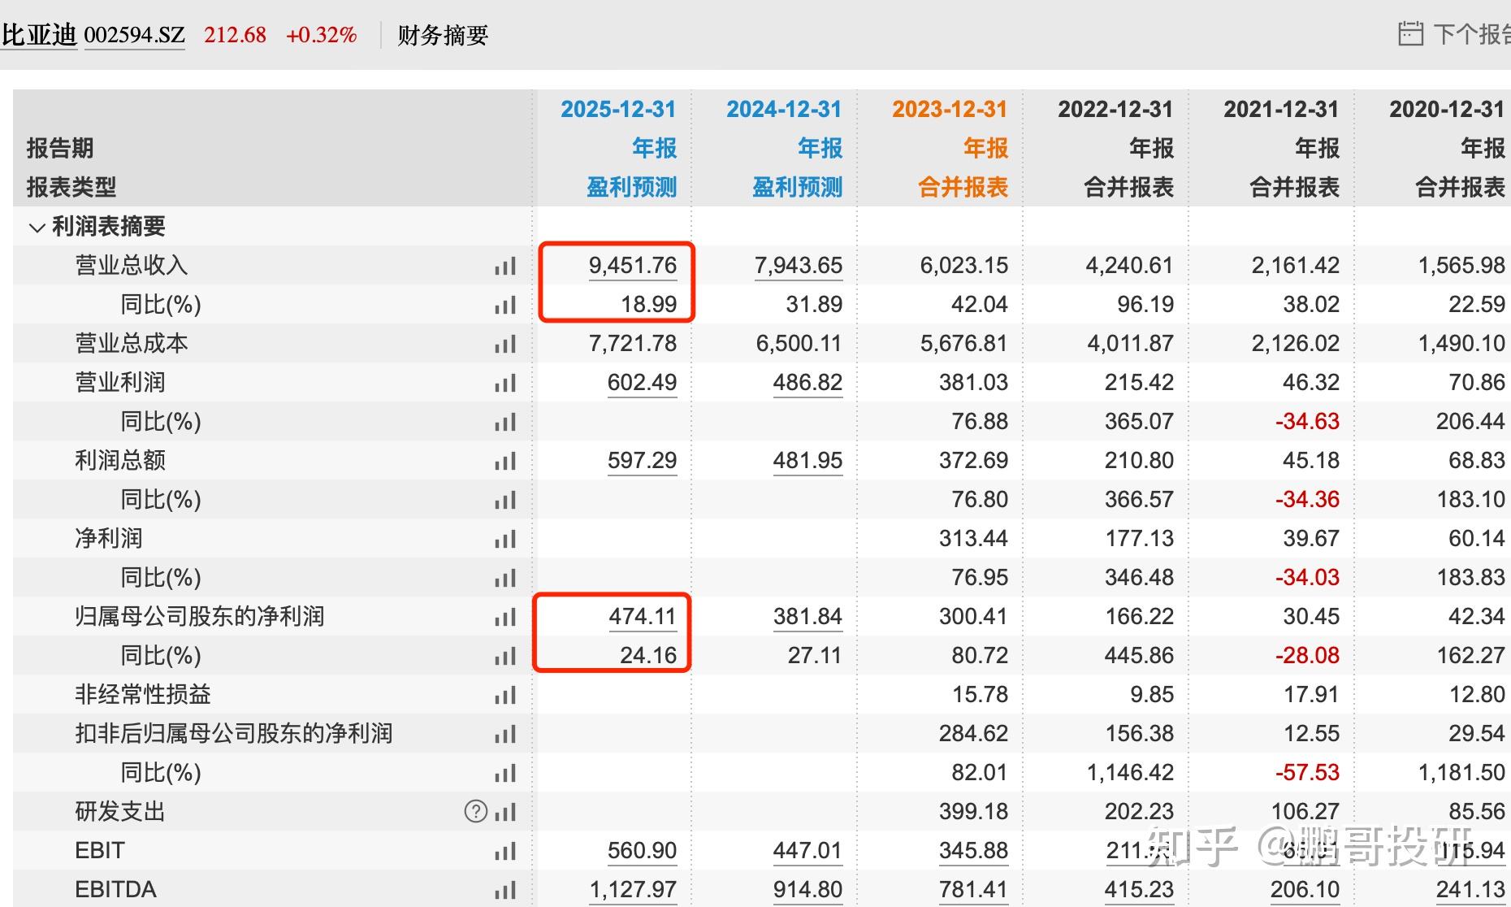Click 盈利预测 under the 2024-12-31 column
The image size is (1511, 907).
pos(798,188)
